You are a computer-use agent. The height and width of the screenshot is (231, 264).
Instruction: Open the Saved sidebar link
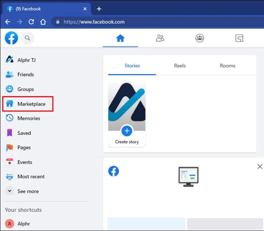tap(24, 133)
